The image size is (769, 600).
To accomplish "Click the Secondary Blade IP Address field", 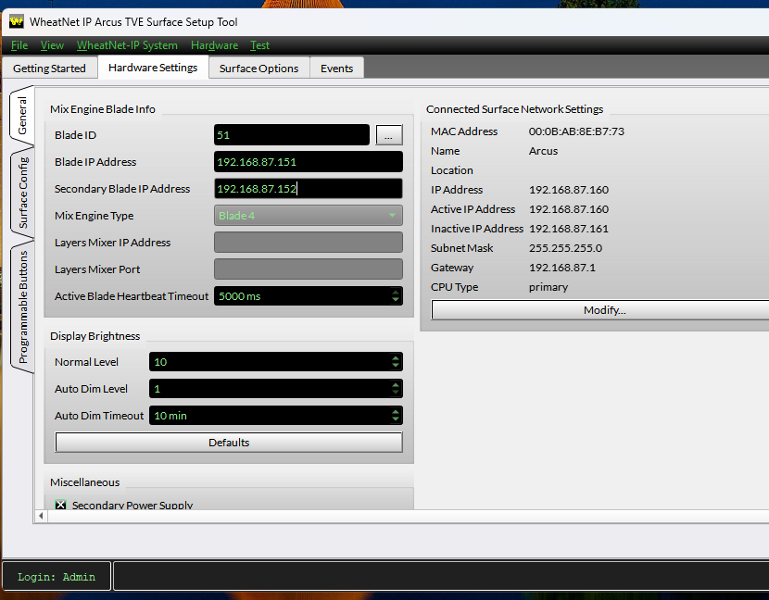I will (308, 189).
